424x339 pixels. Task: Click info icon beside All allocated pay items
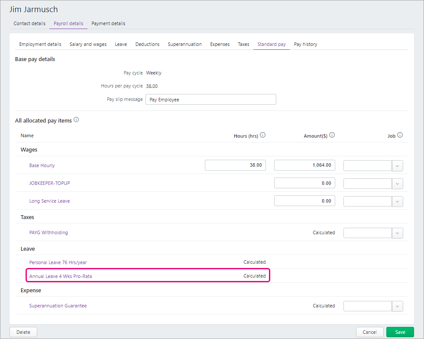click(76, 120)
